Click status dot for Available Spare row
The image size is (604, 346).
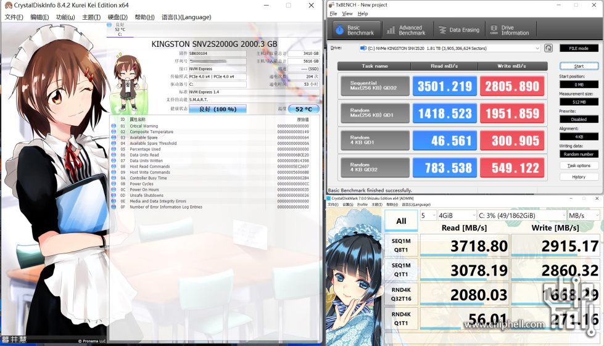(x=114, y=138)
